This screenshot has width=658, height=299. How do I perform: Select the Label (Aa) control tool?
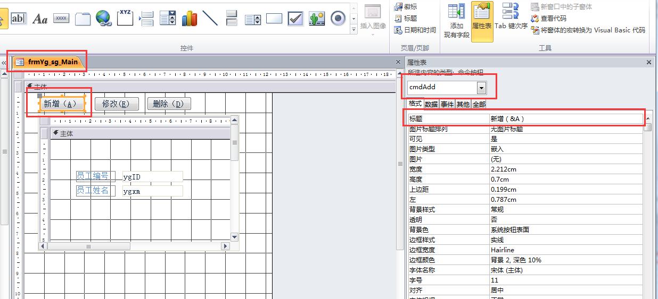coord(40,19)
